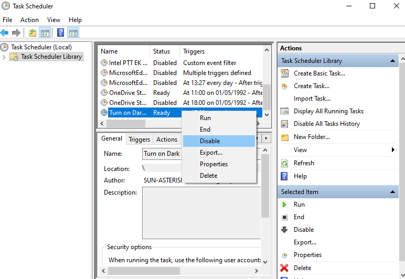
Task: Click the red Delete X icon
Action: pyautogui.click(x=284, y=268)
